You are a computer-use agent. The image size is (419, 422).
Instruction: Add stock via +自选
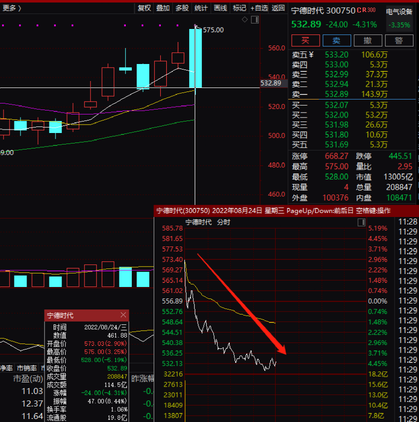click(x=259, y=8)
